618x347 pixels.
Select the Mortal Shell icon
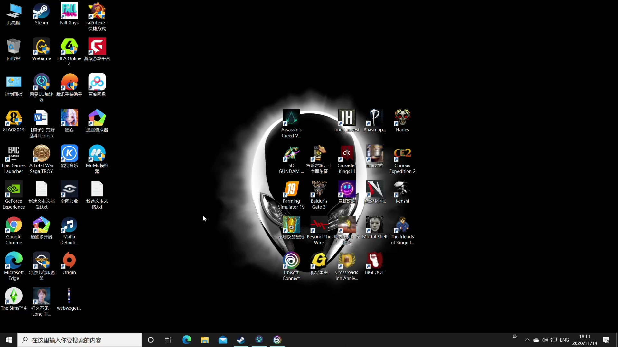point(375,228)
